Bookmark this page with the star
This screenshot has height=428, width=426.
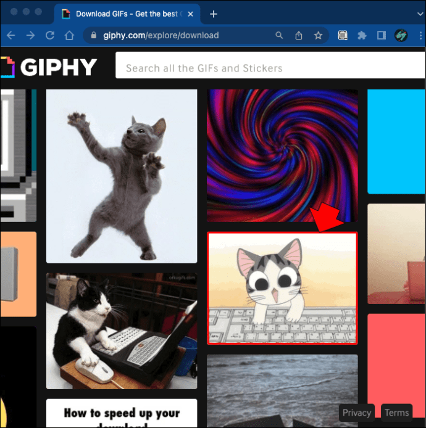tap(318, 35)
